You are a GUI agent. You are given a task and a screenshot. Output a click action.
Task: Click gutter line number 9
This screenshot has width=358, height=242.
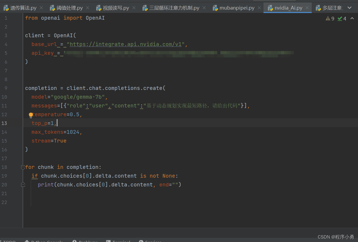[6, 88]
